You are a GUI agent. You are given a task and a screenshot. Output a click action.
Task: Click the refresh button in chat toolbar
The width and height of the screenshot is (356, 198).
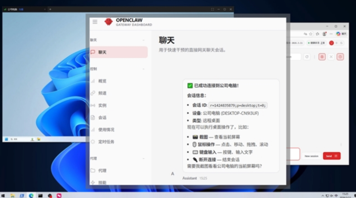[307, 57]
